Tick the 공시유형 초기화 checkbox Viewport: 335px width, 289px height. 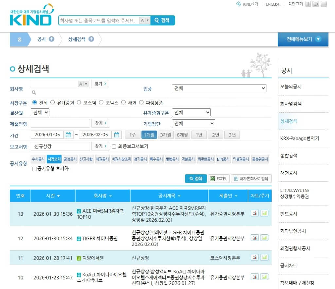(34, 169)
